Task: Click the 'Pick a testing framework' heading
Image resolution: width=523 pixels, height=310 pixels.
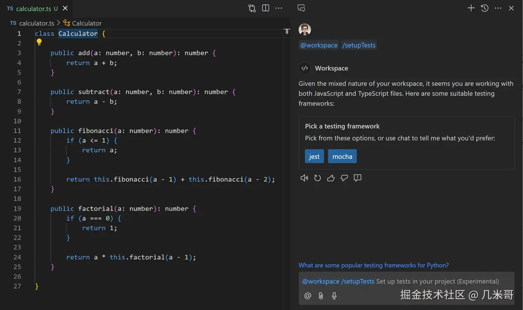Action: click(342, 126)
